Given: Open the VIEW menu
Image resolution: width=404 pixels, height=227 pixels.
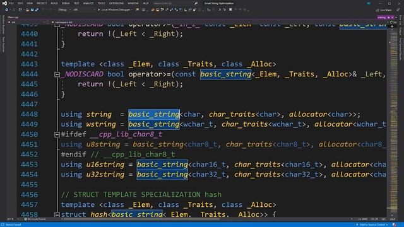Looking at the screenshot, I should click(30, 3).
